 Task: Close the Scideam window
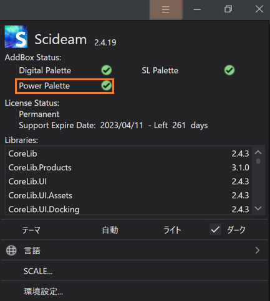pos(259,9)
